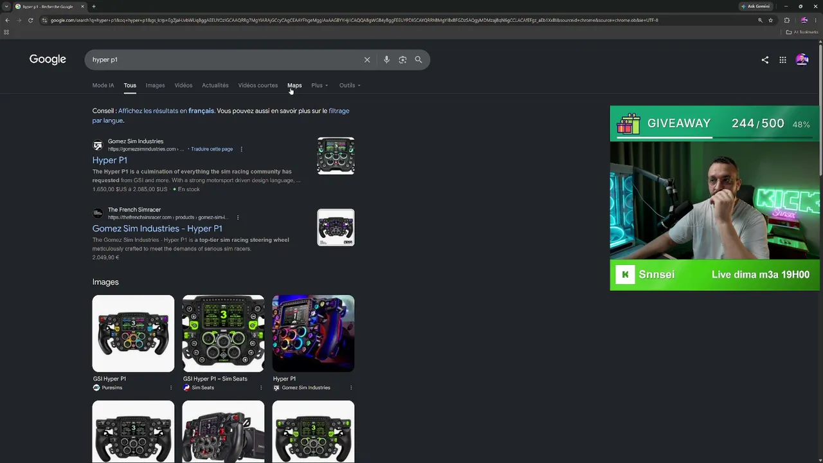Screen dimensions: 823x463
Task: Open options for the Puresims image
Action: [171, 388]
